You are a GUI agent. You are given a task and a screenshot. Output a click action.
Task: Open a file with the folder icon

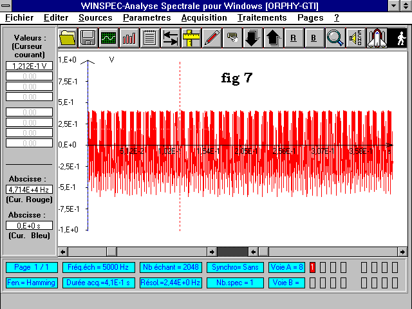(x=68, y=38)
